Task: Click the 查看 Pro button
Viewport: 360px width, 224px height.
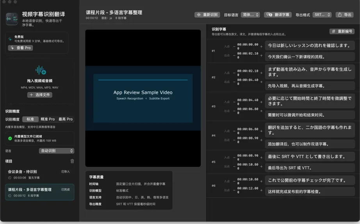Action: [21, 48]
